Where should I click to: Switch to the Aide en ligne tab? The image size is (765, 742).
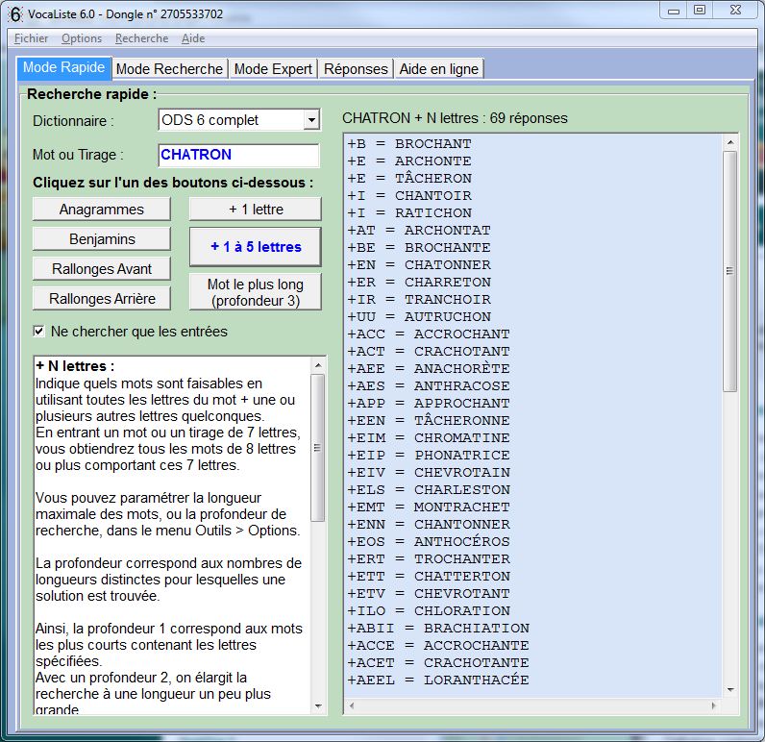point(438,69)
